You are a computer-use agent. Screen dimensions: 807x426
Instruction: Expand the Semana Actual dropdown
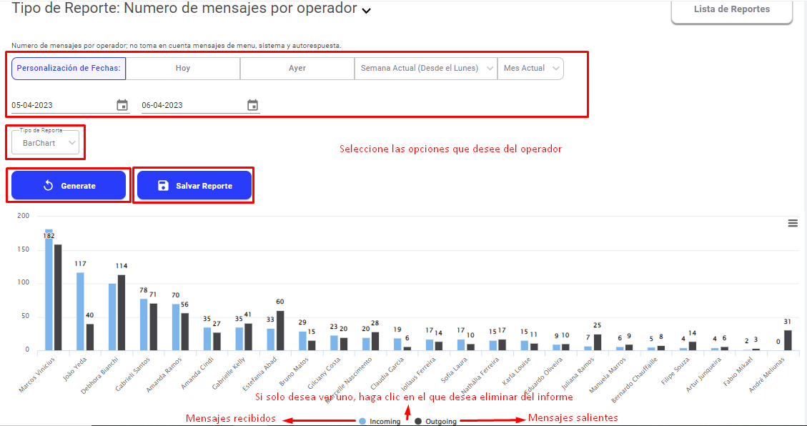coord(426,69)
